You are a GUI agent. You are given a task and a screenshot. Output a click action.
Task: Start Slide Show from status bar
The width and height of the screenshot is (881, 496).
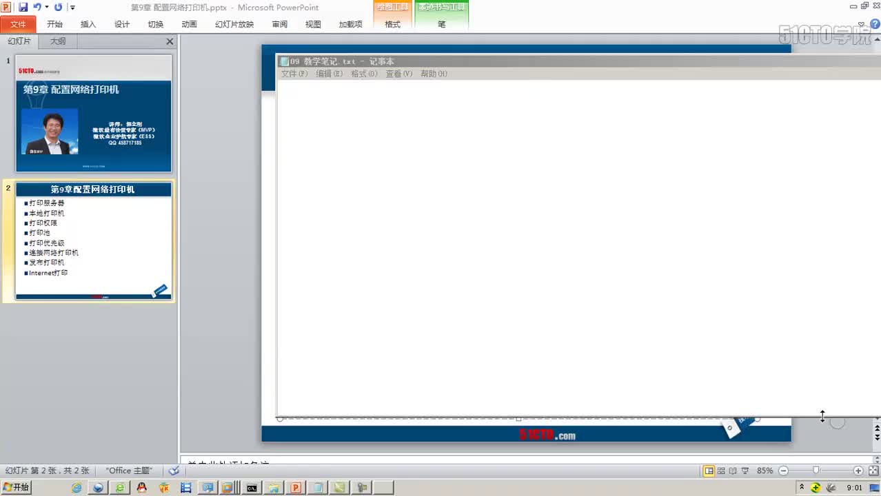(x=745, y=471)
